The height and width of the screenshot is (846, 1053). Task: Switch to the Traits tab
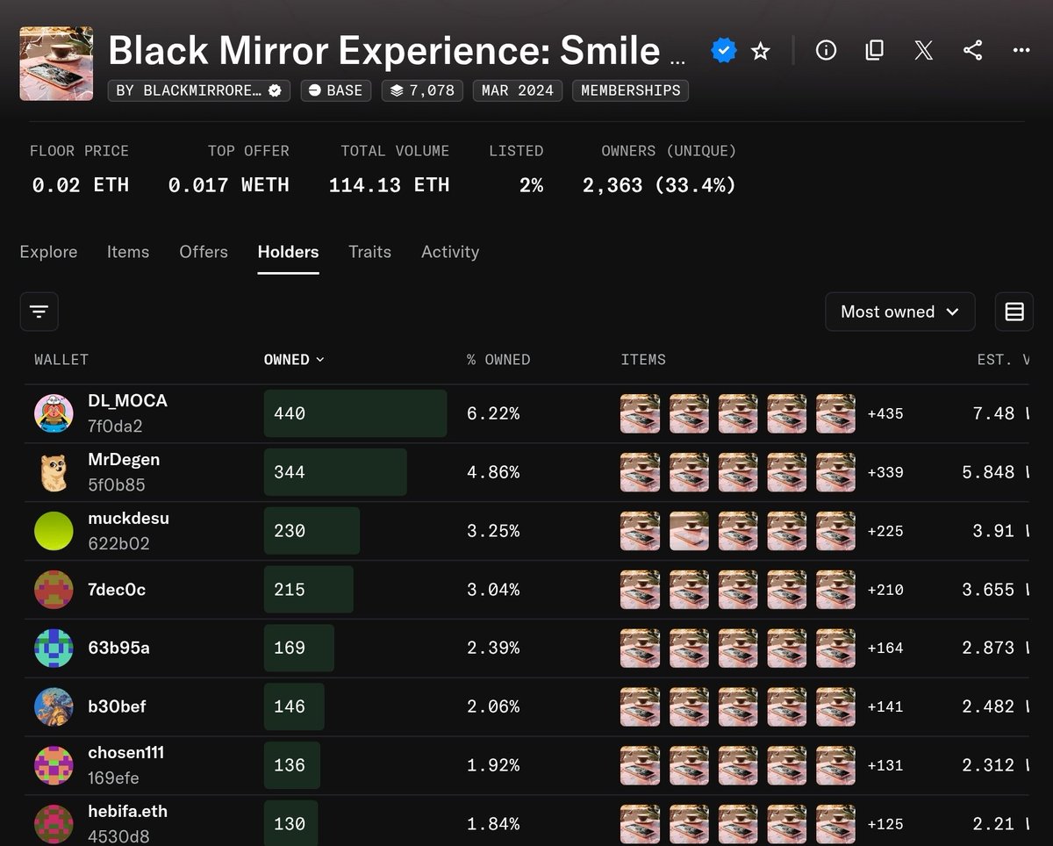[x=369, y=252]
